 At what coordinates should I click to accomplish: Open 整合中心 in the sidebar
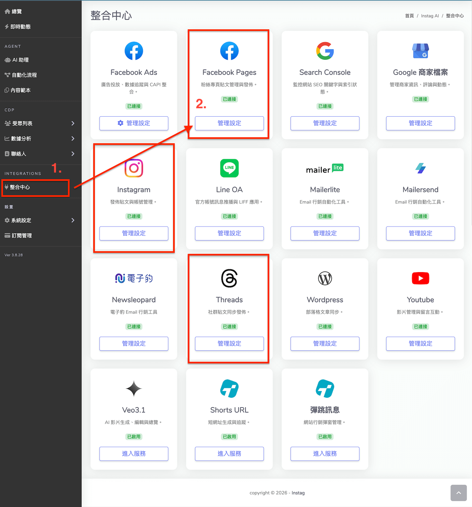20,187
